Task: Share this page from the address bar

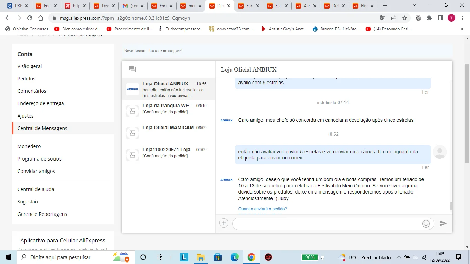Action: coord(394,18)
